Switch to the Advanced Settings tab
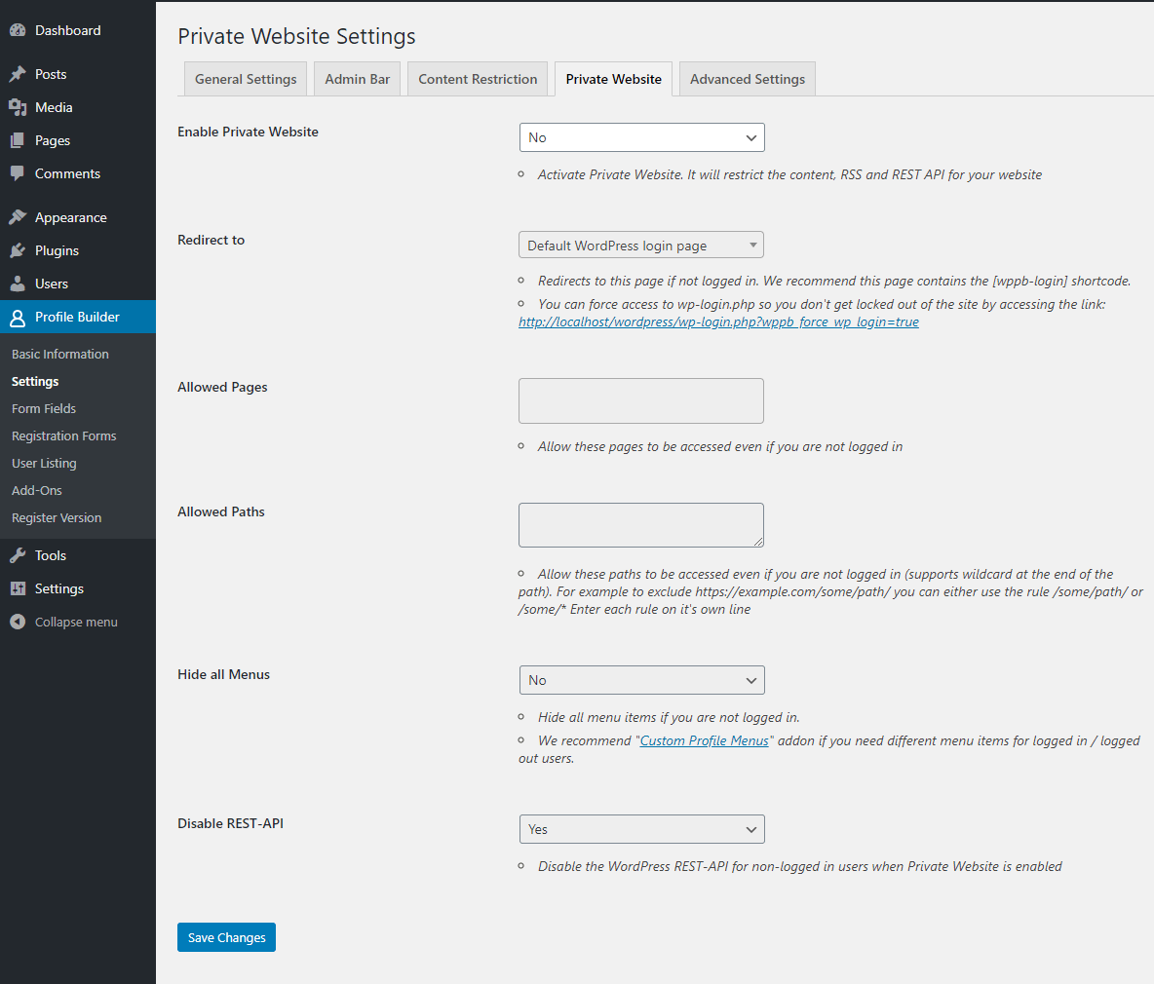Screen dimensions: 1154x984 click(x=747, y=79)
